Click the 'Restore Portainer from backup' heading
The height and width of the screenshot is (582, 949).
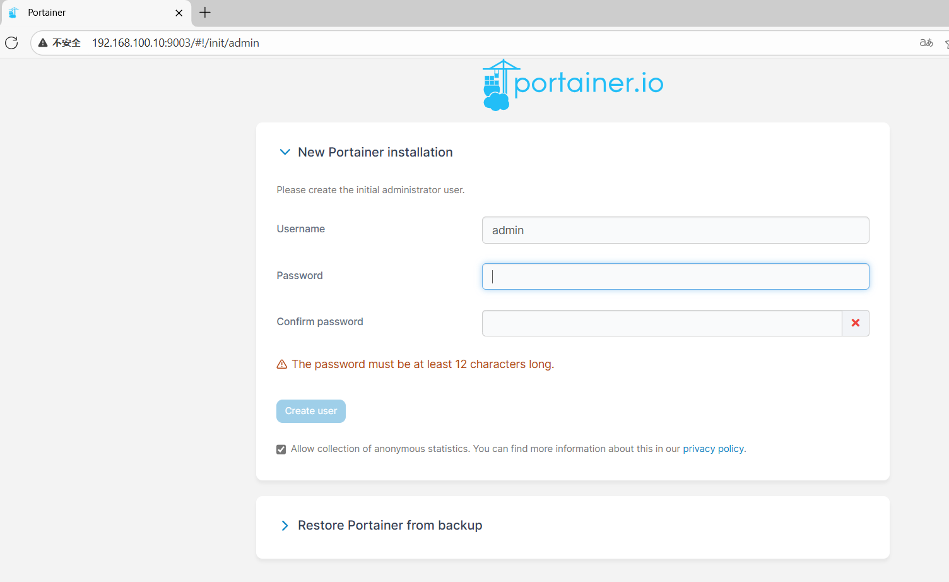tap(390, 525)
